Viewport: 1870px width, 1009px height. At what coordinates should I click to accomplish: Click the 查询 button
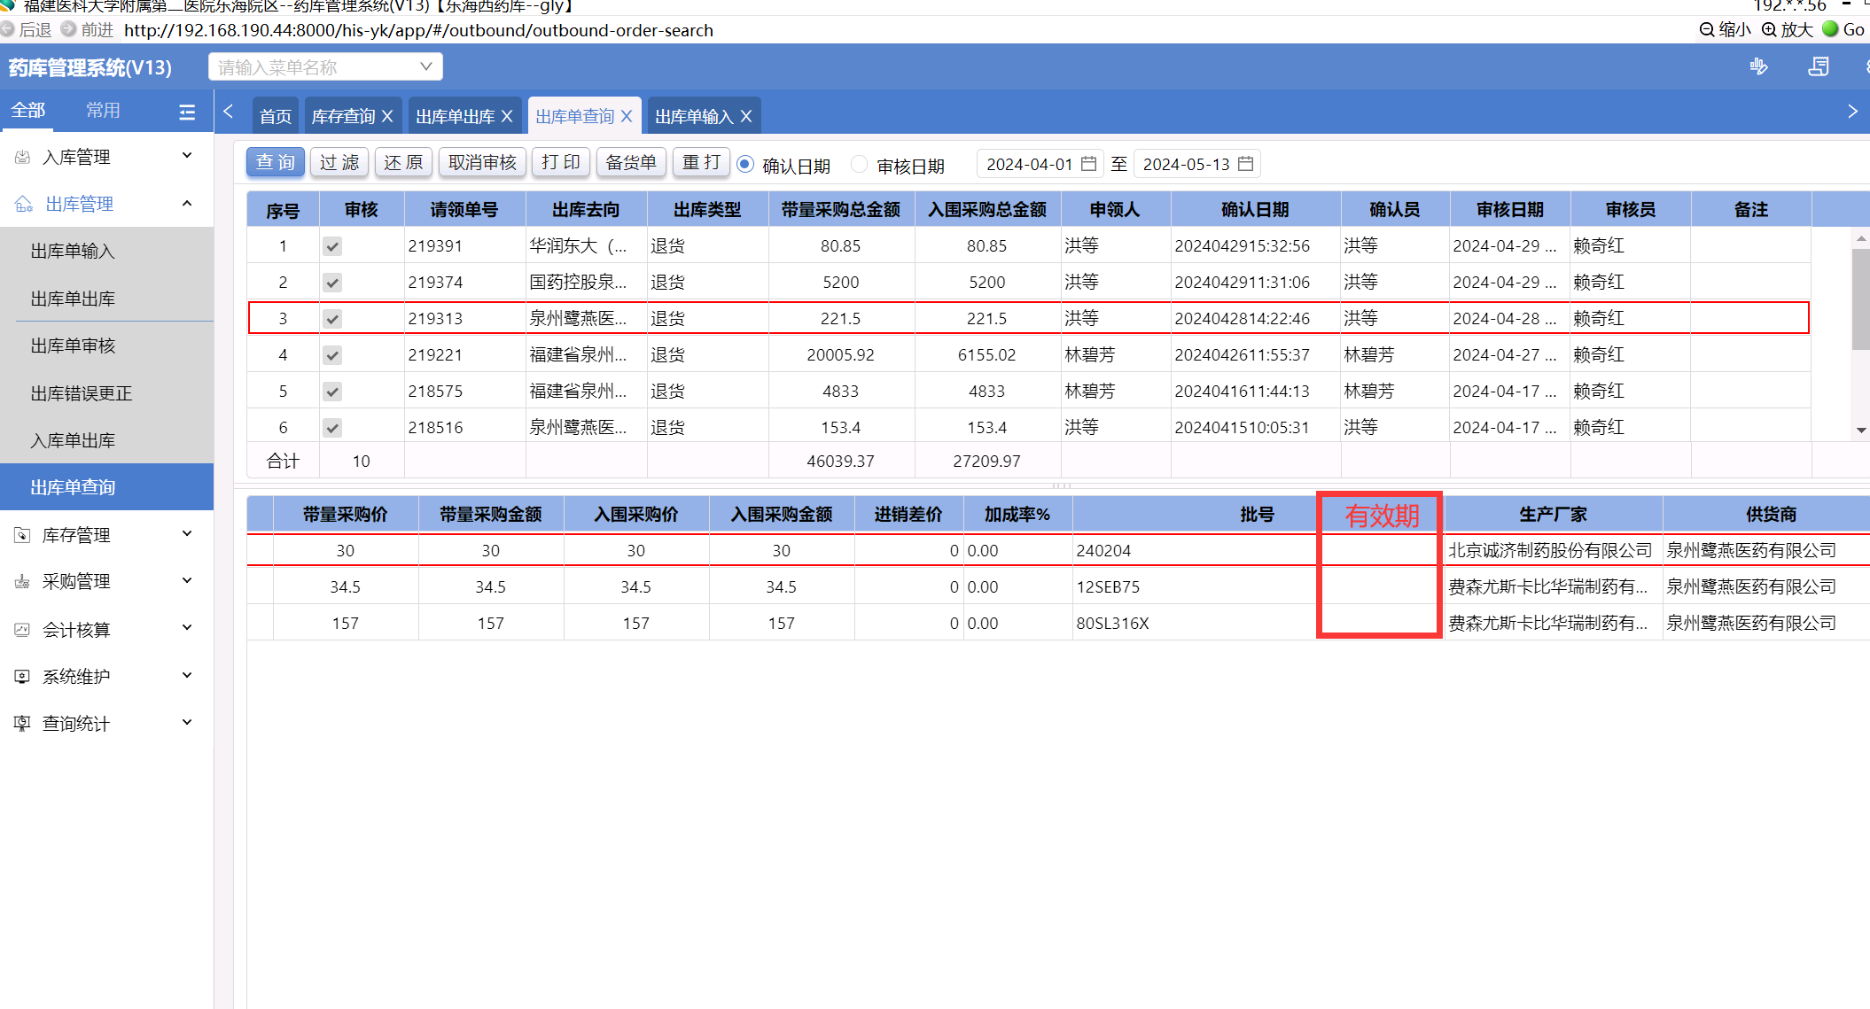click(276, 162)
